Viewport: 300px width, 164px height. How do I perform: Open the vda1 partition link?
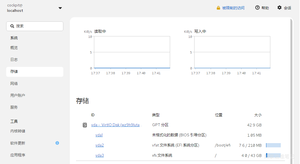[x=99, y=135]
